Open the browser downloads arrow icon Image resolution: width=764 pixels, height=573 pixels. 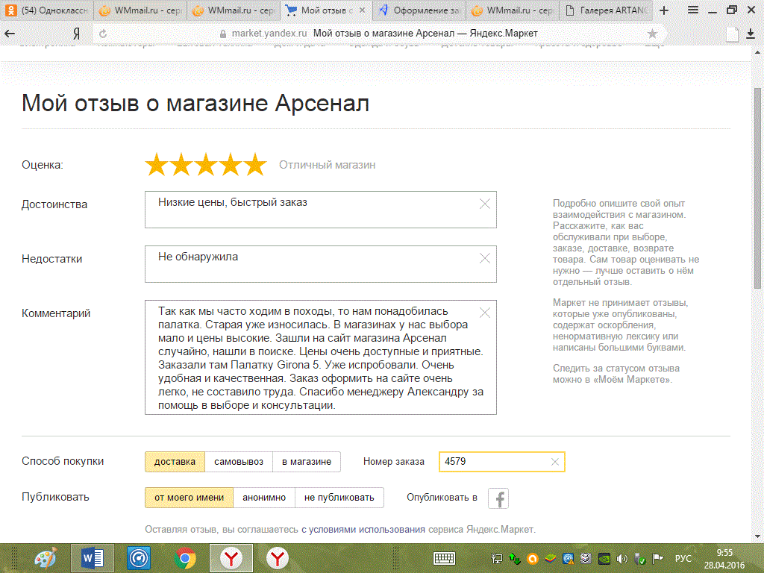[751, 34]
